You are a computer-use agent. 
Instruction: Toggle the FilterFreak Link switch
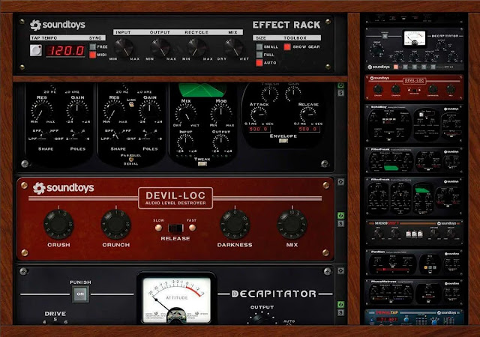(x=131, y=104)
